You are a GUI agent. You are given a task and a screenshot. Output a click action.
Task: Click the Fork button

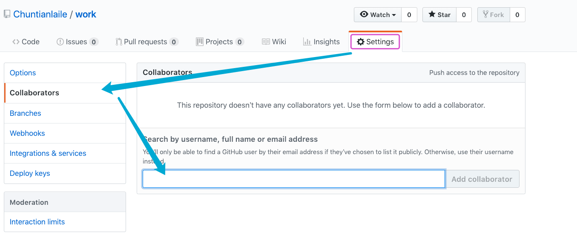[494, 14]
